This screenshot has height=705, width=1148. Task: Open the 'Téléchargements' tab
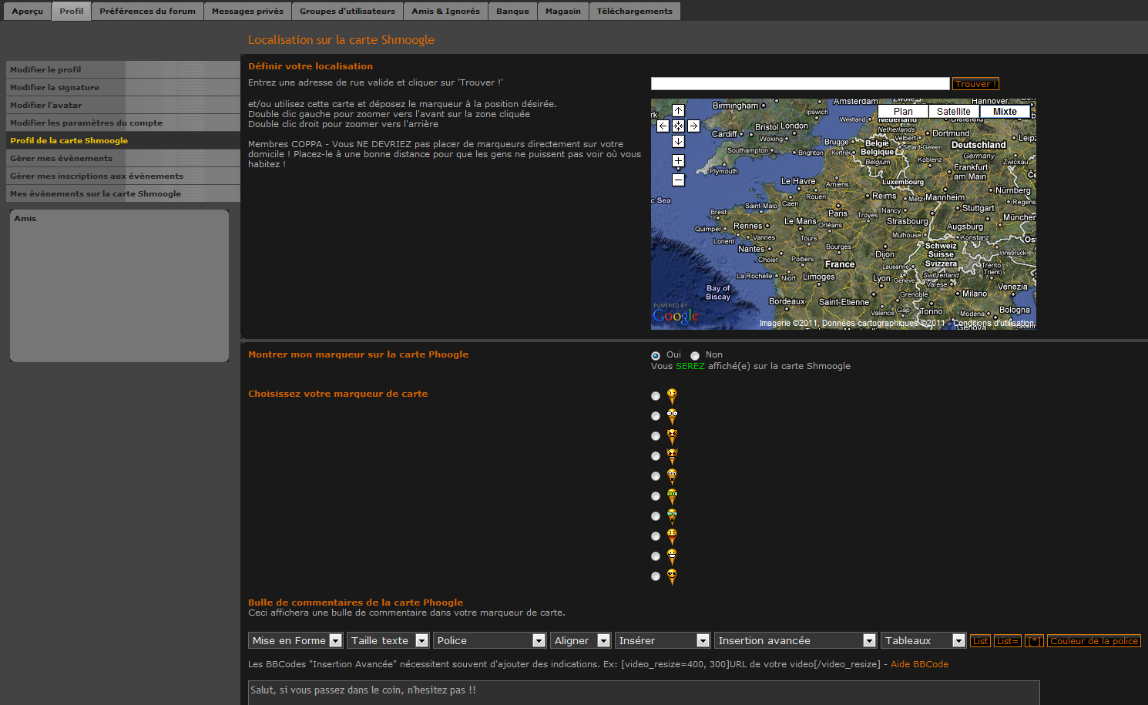click(x=635, y=12)
